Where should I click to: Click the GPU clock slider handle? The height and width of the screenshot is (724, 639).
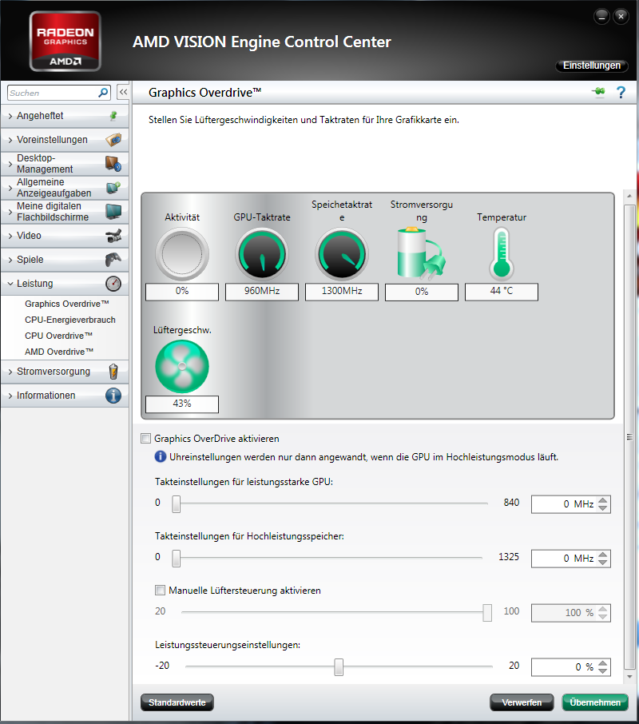(177, 503)
